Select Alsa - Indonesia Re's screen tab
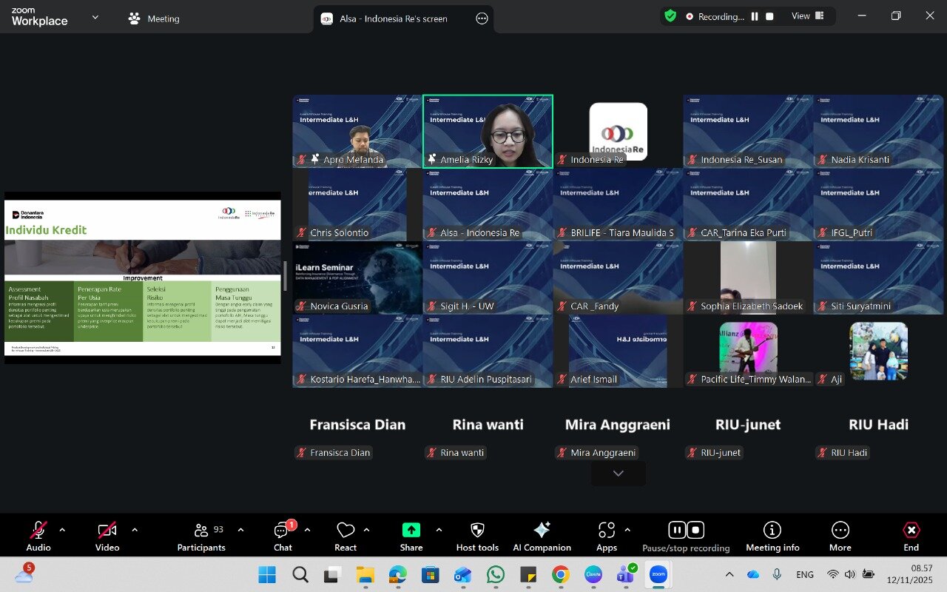Viewport: 947px width, 592px height. click(x=393, y=18)
